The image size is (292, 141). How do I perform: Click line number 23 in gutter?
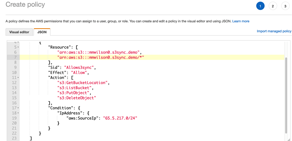14,138
